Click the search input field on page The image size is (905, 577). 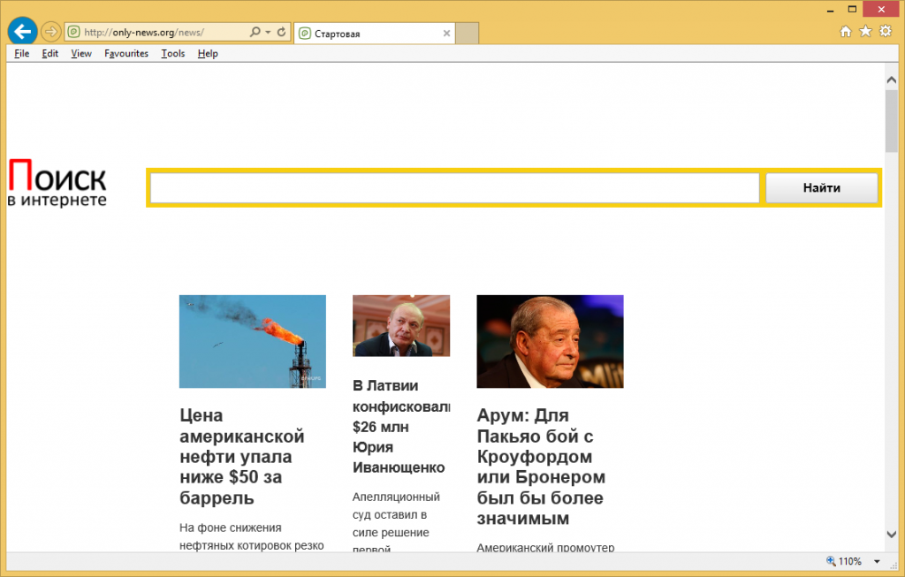click(454, 188)
